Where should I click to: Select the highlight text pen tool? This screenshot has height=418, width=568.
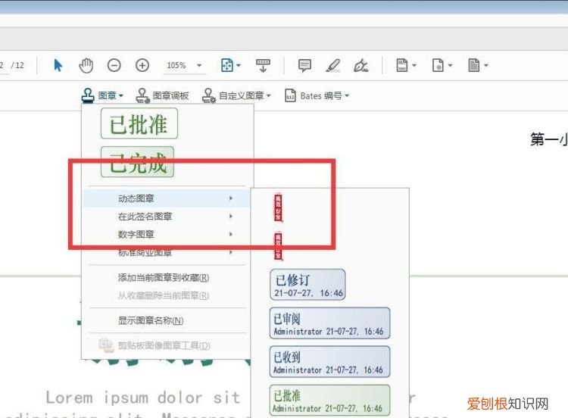click(x=333, y=66)
